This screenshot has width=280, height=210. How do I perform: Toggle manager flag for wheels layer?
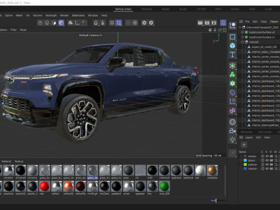click(x=276, y=156)
